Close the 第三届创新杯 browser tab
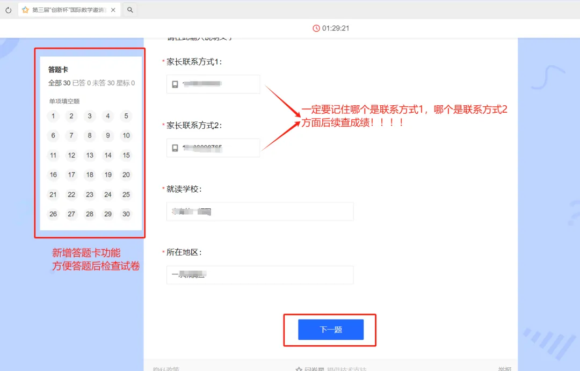580x371 pixels. click(112, 9)
